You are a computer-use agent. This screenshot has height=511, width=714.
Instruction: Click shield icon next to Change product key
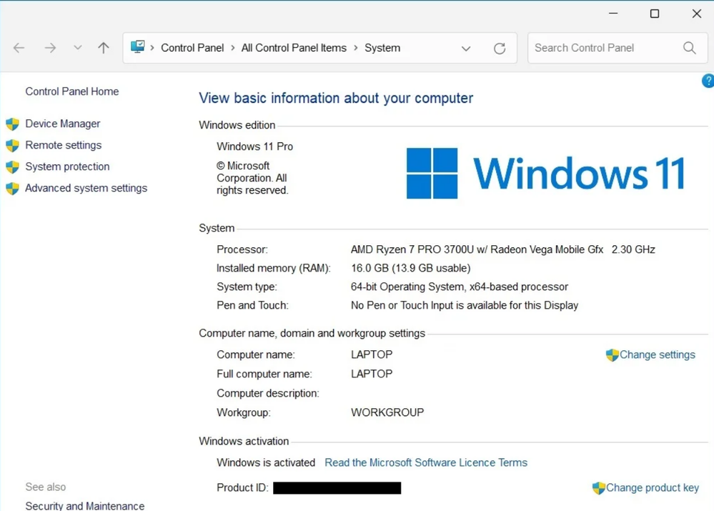[599, 487]
